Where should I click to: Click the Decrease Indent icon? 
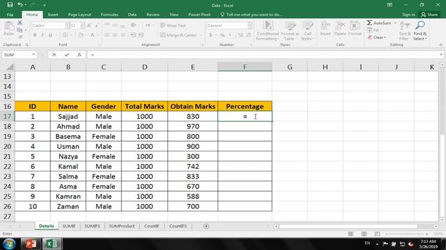pos(133,35)
